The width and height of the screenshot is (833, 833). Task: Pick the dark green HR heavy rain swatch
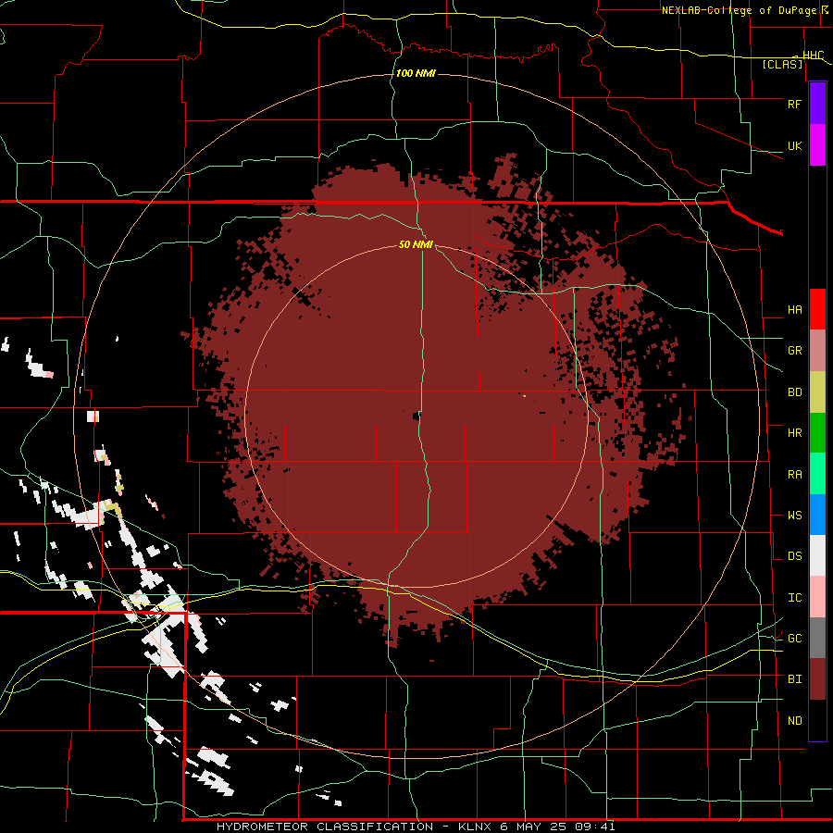coord(817,433)
